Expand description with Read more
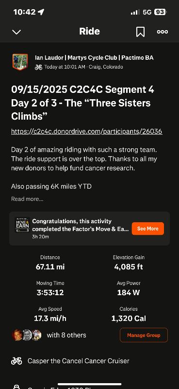Image resolution: width=179 pixels, height=389 pixels. tap(27, 199)
